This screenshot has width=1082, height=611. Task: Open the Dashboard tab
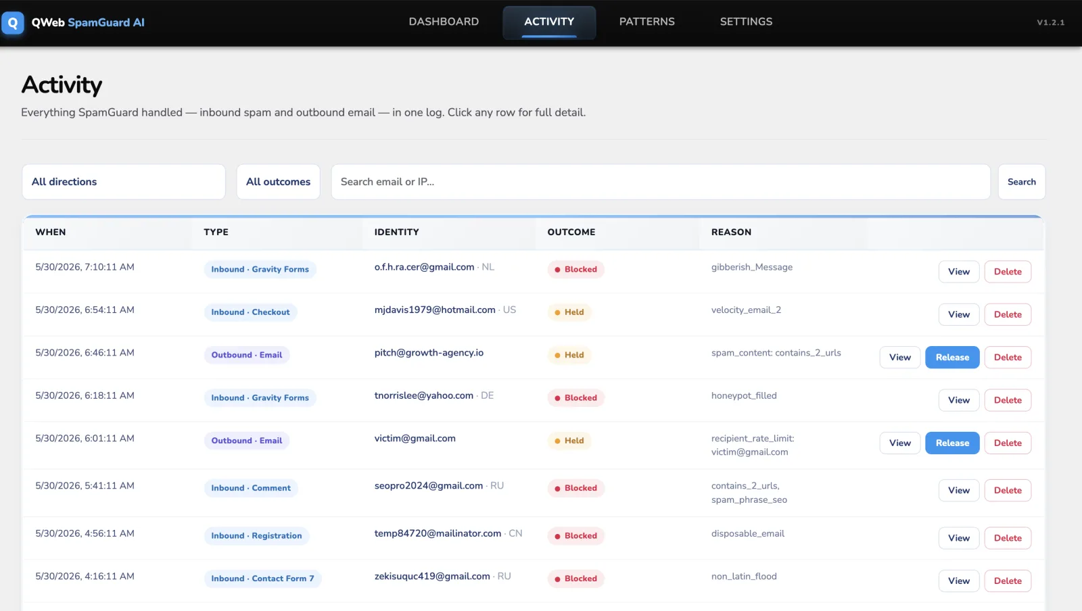444,22
